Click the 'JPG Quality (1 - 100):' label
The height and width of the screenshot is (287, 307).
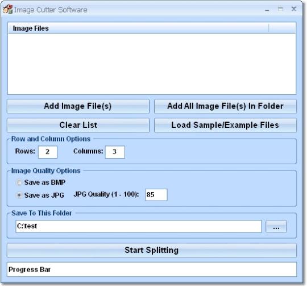click(x=106, y=194)
